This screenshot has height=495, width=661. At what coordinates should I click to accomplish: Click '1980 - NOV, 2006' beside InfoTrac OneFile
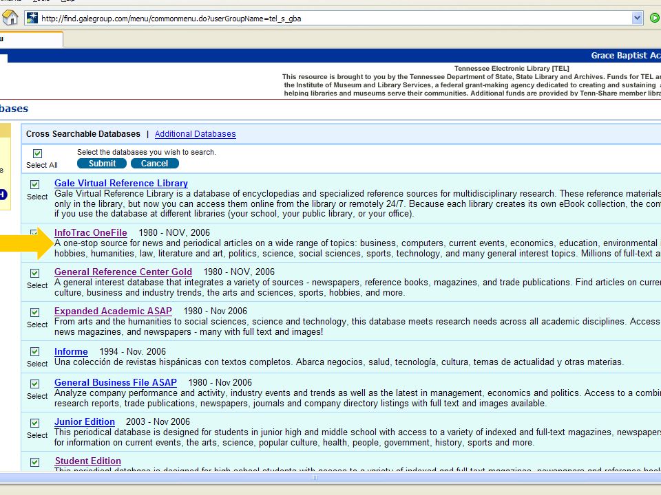(174, 233)
